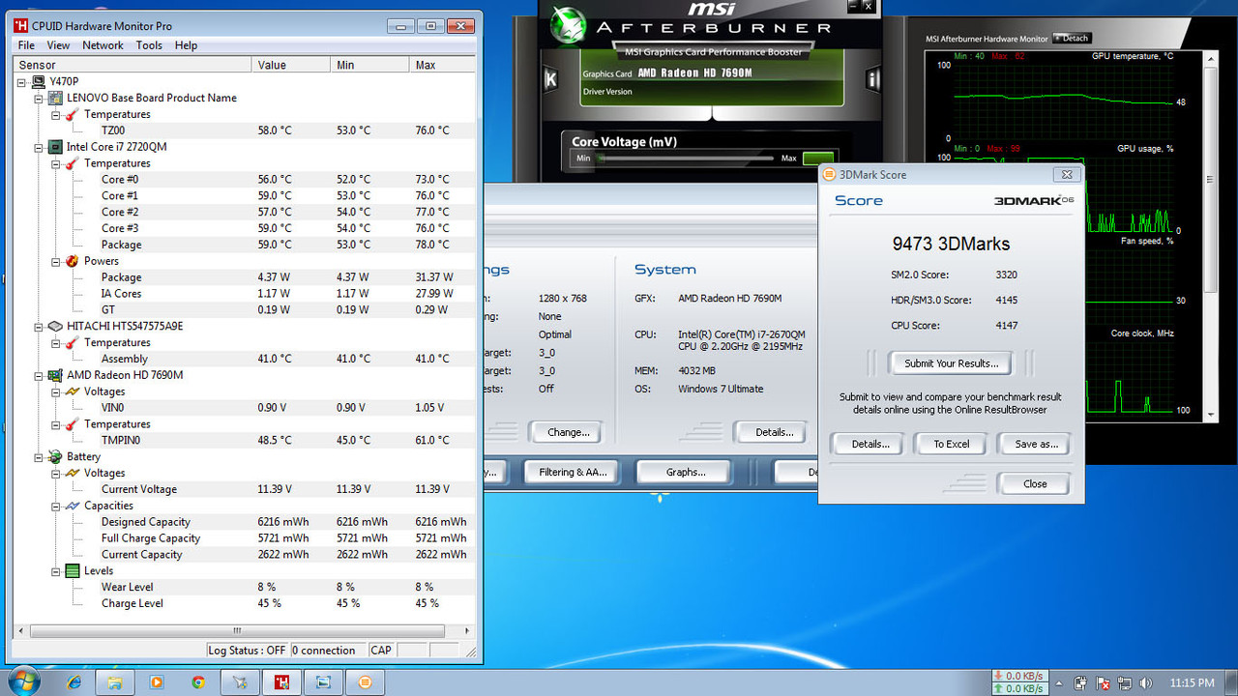Viewport: 1238px width, 696px height.
Task: Adjust the Core Voltage slider in Afterburner
Action: tap(686, 158)
